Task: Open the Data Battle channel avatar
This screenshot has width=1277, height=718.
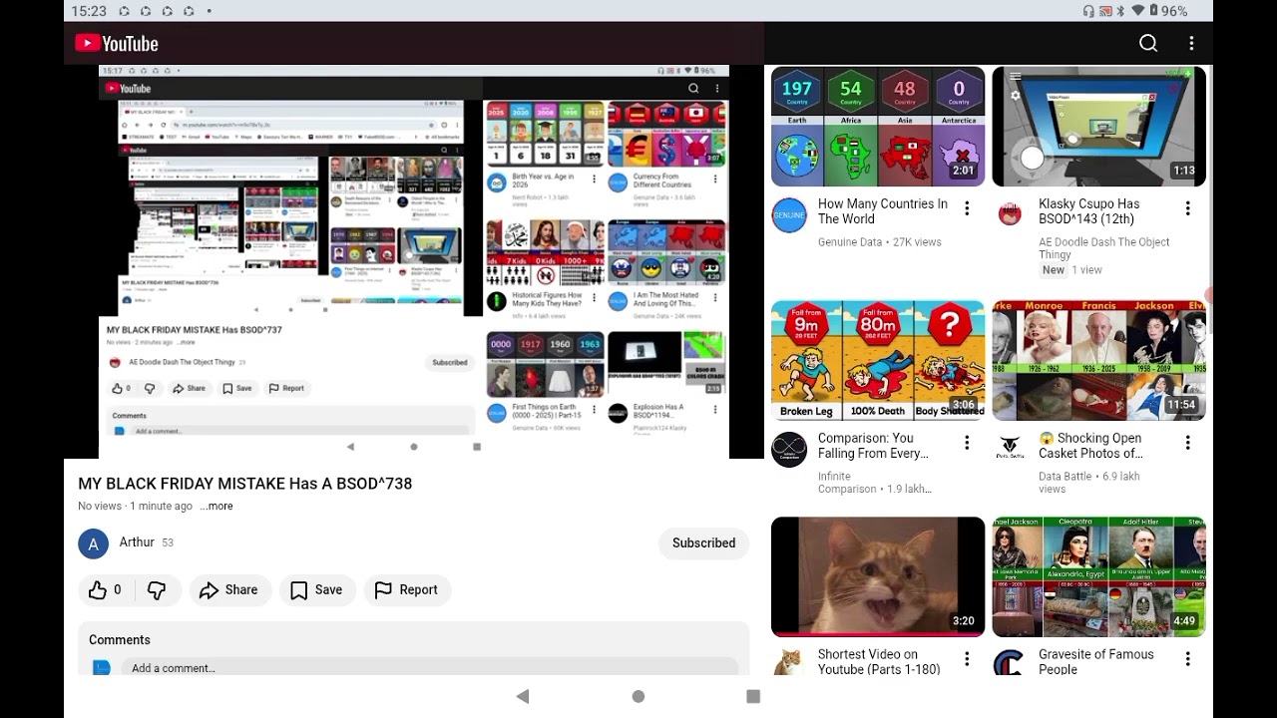Action: [1010, 448]
